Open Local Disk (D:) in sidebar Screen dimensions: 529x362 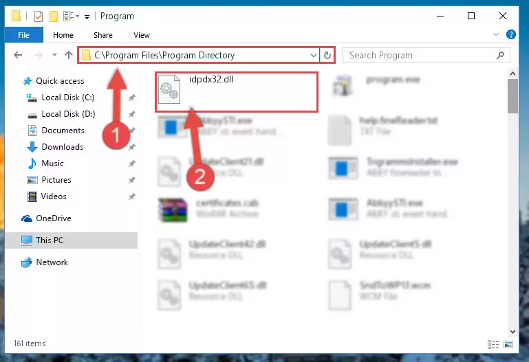pos(68,114)
